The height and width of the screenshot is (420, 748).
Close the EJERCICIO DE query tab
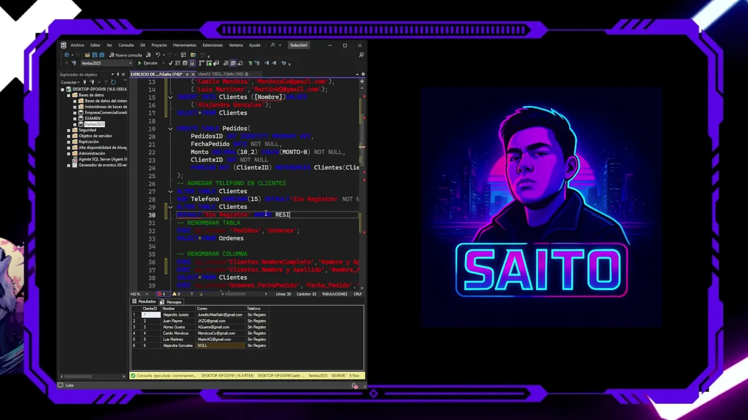[193, 74]
